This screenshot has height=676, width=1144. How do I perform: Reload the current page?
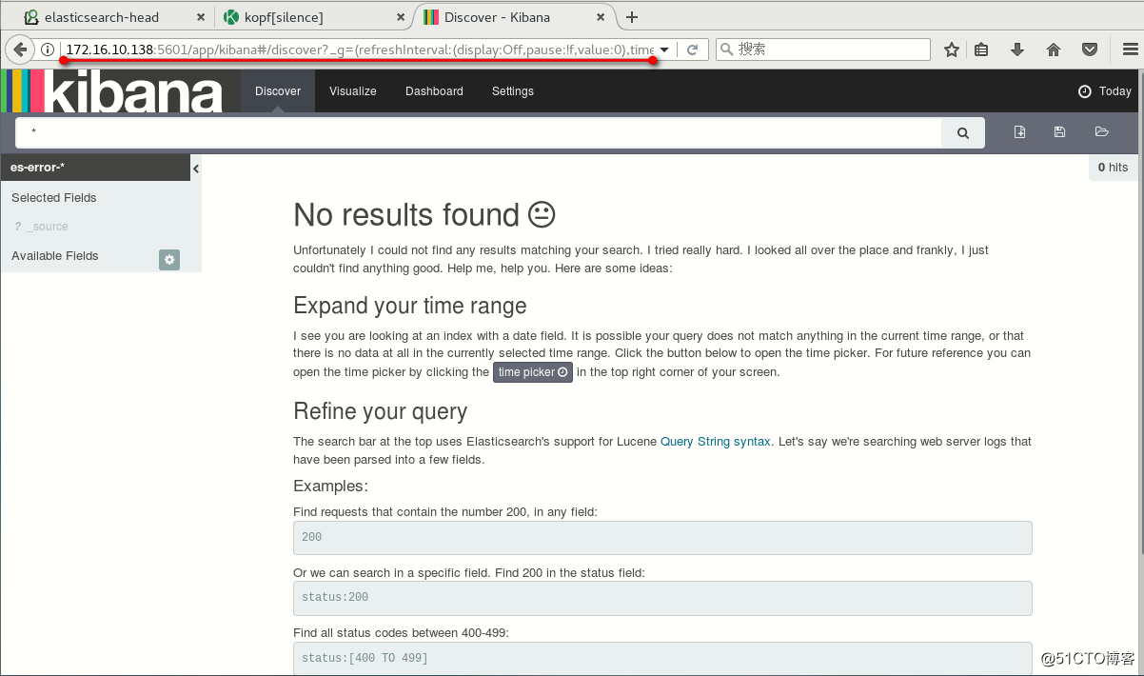[x=693, y=50]
